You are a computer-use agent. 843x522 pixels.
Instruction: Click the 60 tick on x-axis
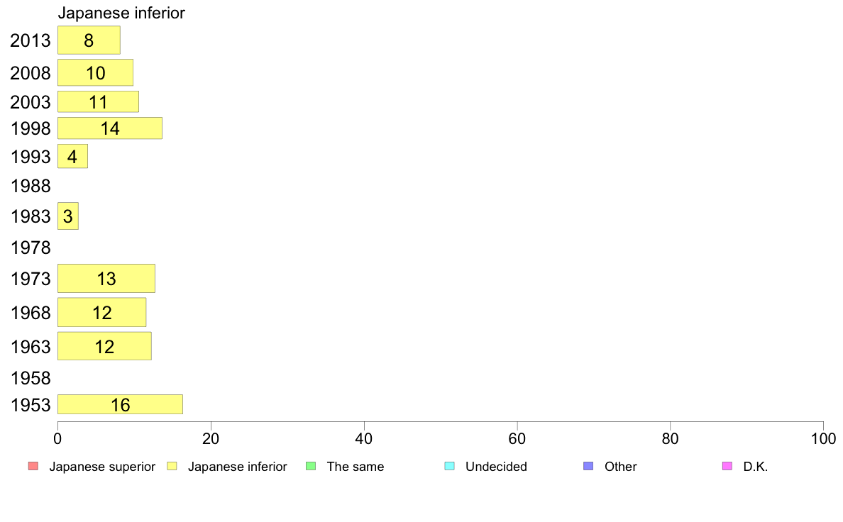pos(517,439)
